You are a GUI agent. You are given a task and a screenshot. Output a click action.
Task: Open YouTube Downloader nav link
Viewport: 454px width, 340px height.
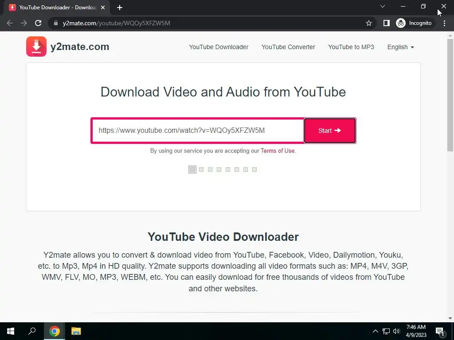219,47
